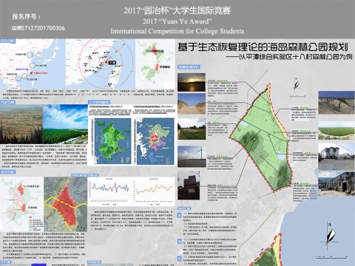This screenshot has height=266, width=355.
Task: Click the blue line chart
Action: [109, 191]
